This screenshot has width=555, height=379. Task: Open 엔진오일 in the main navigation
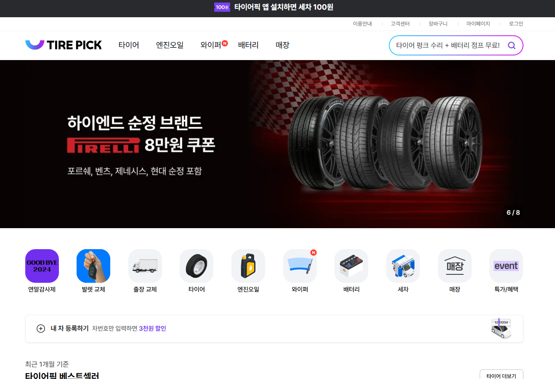click(170, 45)
